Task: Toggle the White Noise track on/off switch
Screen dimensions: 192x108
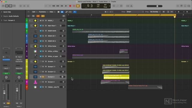Action: point(62,46)
